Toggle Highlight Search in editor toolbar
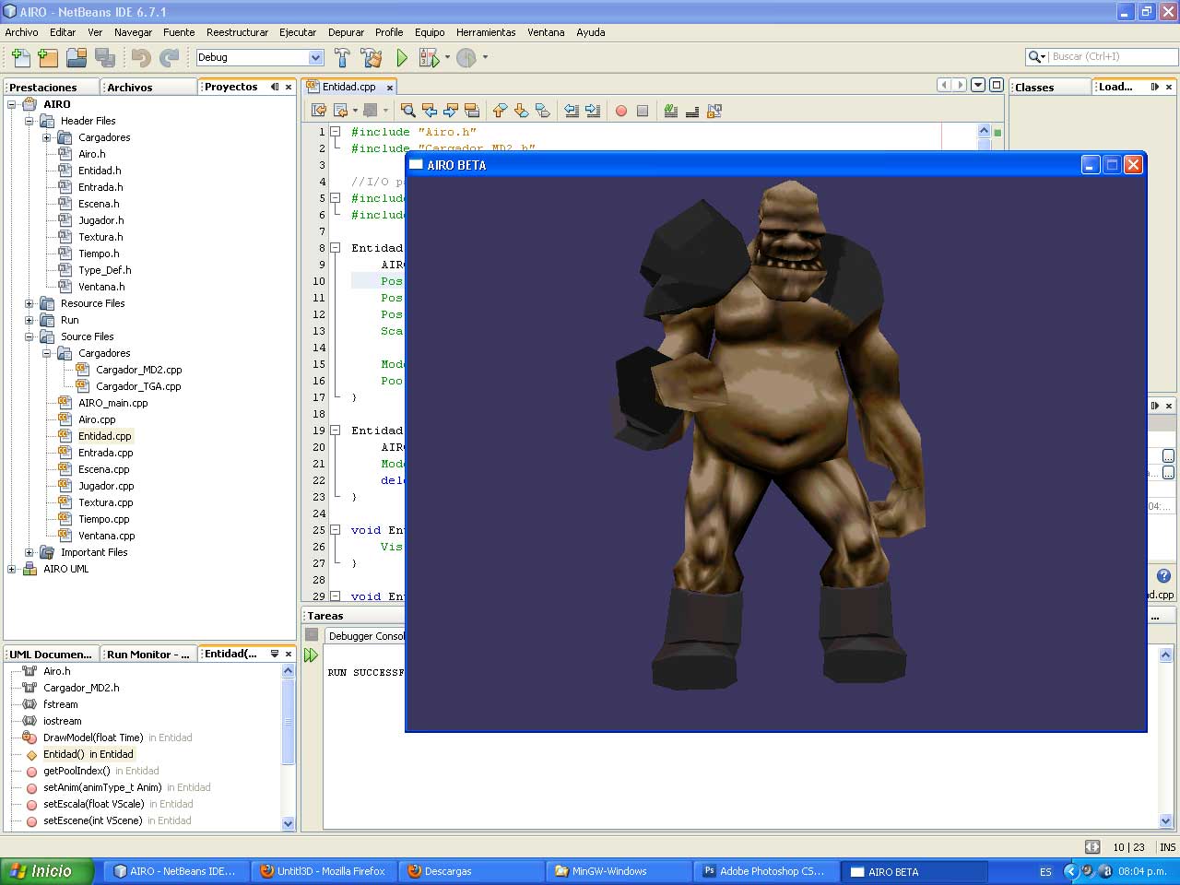The image size is (1180, 885). click(x=472, y=111)
